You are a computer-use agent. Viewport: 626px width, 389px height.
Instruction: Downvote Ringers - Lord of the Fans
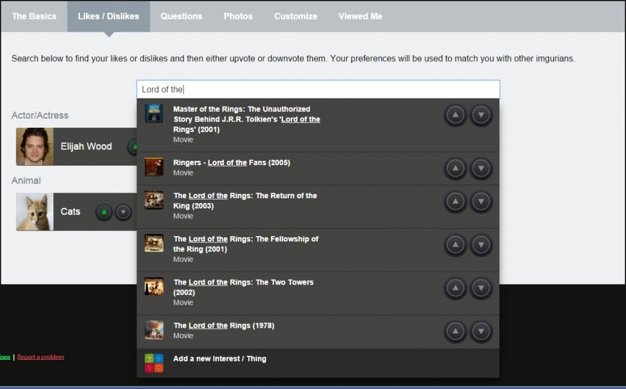click(481, 169)
